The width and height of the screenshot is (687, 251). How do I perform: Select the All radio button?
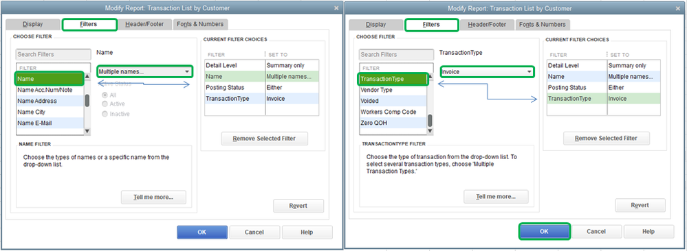tap(105, 95)
